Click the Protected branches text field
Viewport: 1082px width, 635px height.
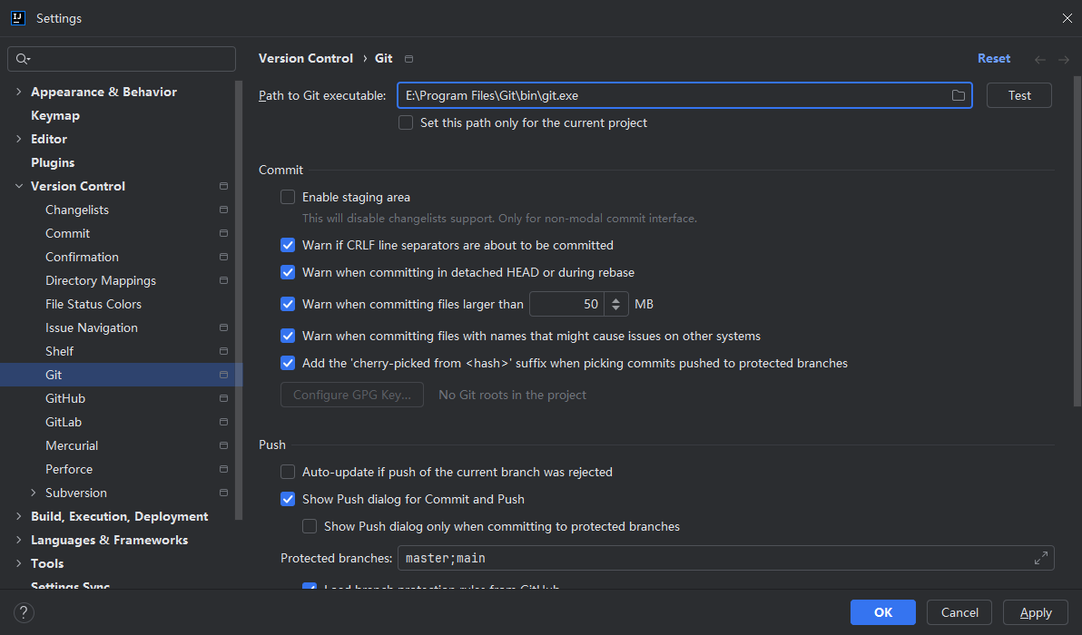[726, 558]
